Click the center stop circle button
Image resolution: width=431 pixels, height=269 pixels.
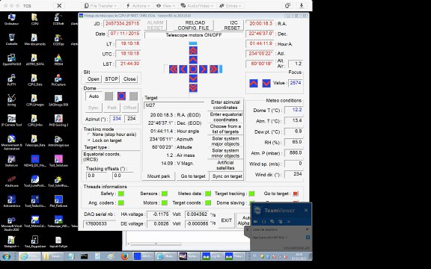click(193, 69)
